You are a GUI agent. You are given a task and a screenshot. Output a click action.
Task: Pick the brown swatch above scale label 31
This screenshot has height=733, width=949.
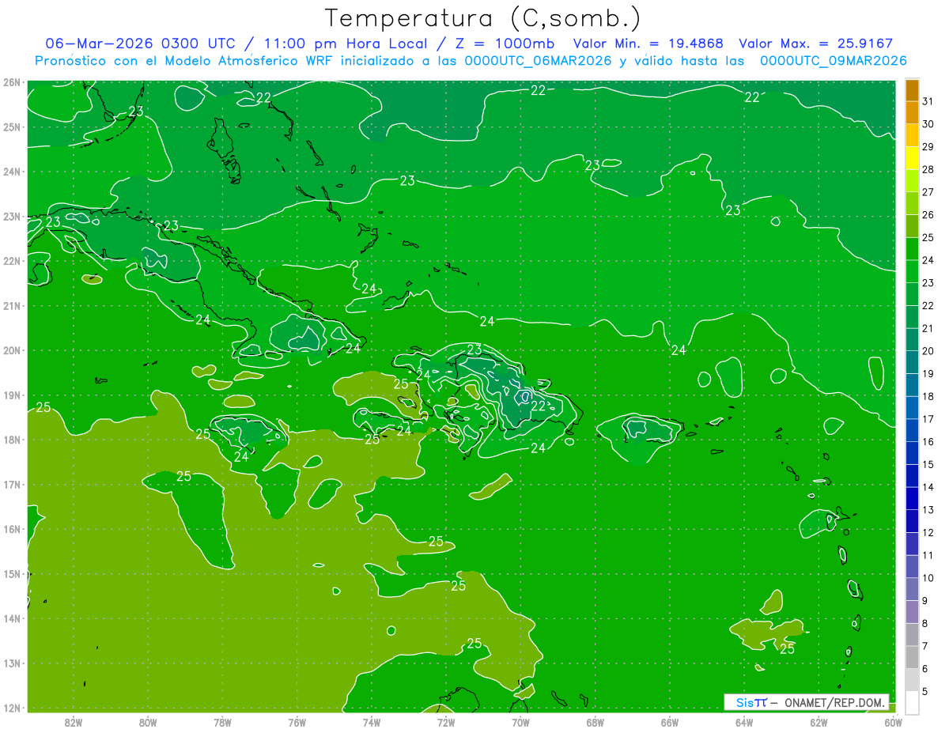[x=912, y=90]
